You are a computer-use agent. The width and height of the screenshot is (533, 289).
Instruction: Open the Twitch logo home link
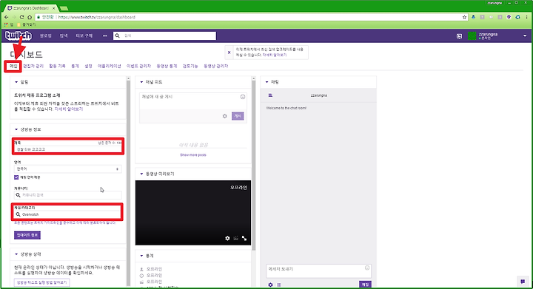pyautogui.click(x=19, y=35)
